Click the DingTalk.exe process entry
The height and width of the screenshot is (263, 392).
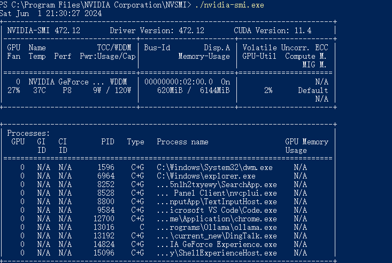pos(217,236)
